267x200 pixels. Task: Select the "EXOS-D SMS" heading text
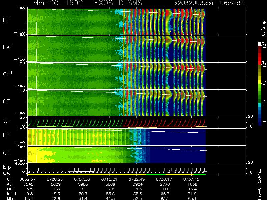[118, 3]
